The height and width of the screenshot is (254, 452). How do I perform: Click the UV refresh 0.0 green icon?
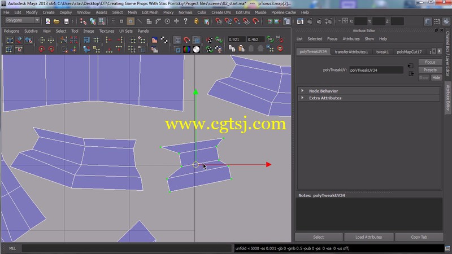(x=270, y=40)
